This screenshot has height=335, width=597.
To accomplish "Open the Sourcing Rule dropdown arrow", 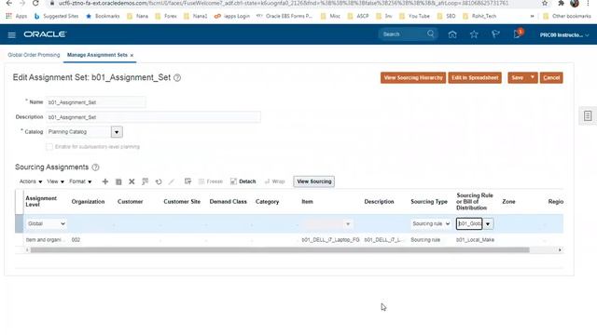I will 488,223.
